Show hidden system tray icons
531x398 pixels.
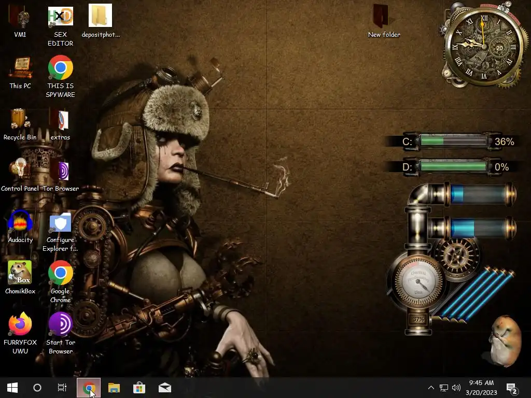pyautogui.click(x=431, y=388)
